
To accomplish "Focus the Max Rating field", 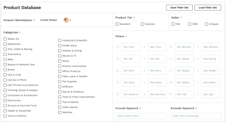I will click(x=211, y=59).
